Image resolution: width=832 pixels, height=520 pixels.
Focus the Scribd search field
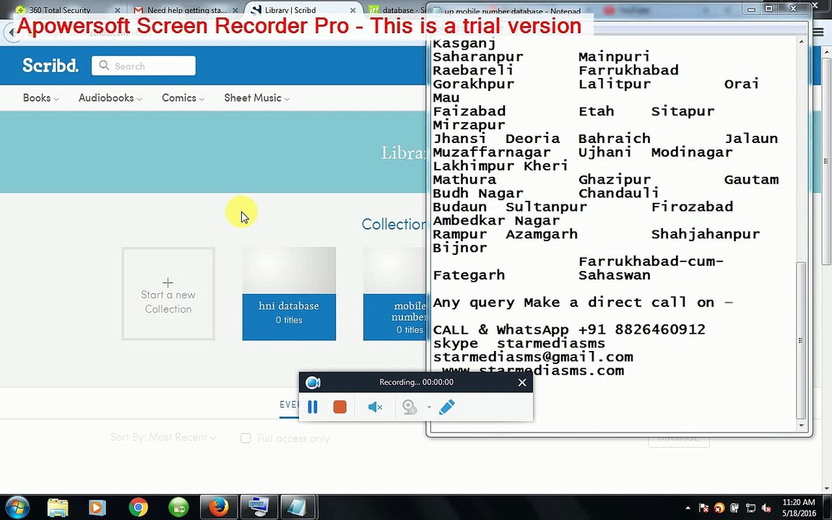tap(143, 66)
